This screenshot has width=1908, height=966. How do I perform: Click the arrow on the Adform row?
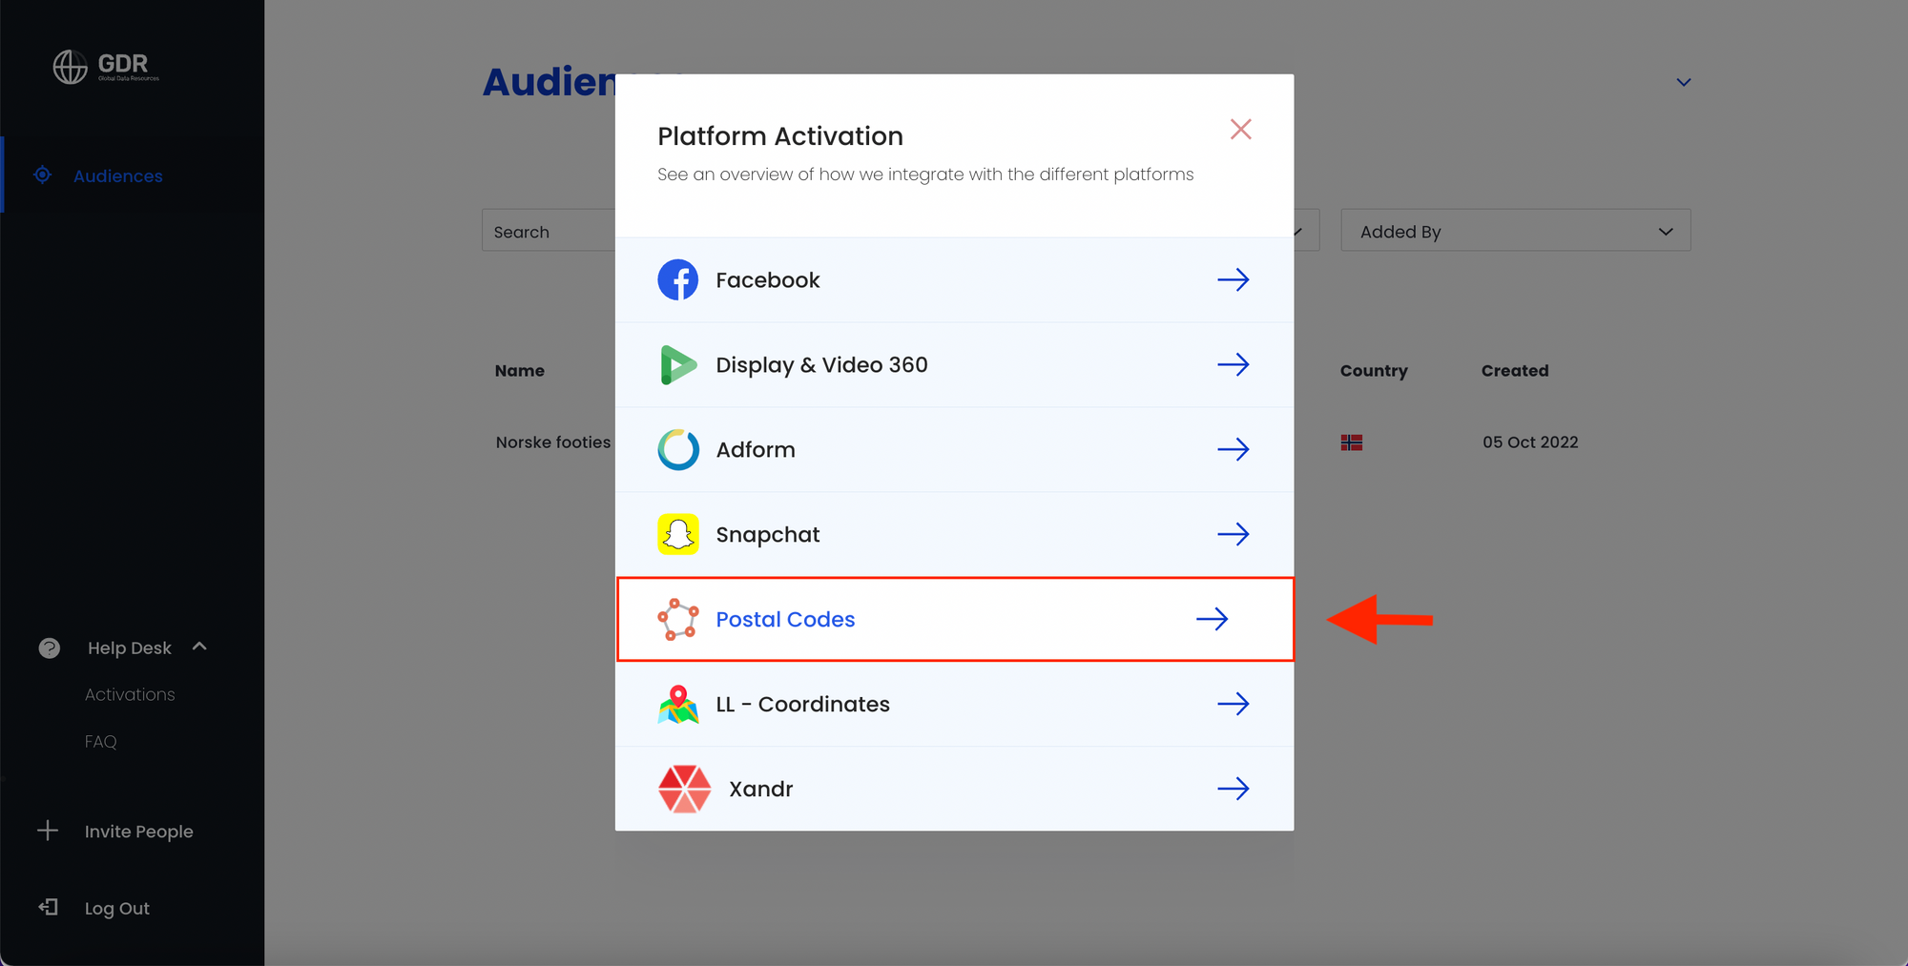1233,449
